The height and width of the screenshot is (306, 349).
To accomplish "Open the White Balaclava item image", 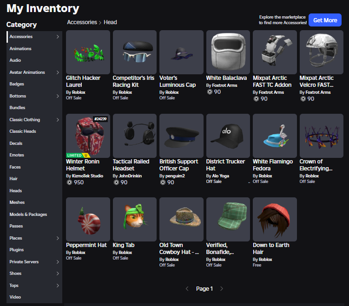I will click(x=228, y=52).
